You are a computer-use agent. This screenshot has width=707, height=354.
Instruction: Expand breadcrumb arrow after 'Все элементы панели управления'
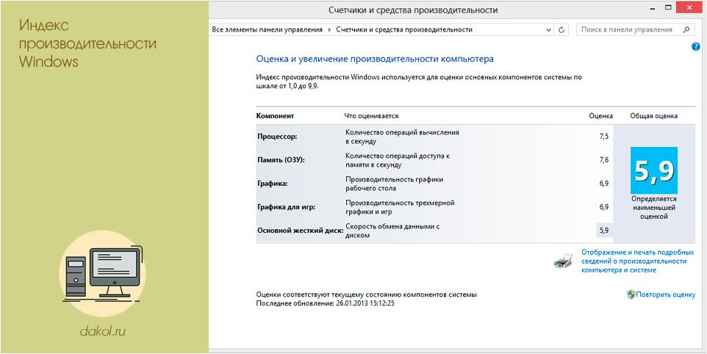(329, 29)
